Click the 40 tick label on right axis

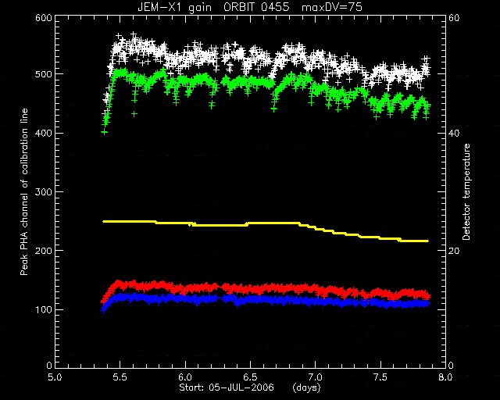[x=454, y=133]
